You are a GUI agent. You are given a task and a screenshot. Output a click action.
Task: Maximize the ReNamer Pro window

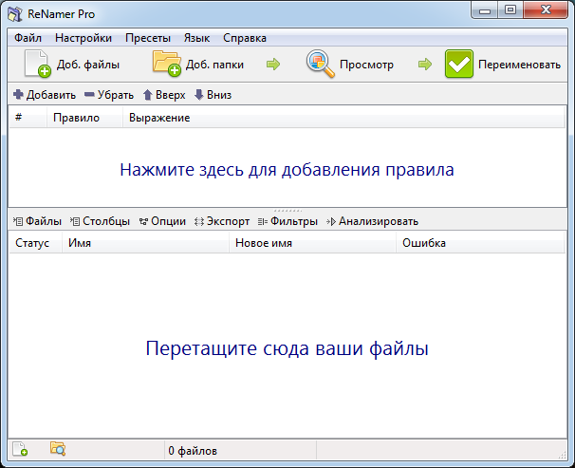[510, 9]
